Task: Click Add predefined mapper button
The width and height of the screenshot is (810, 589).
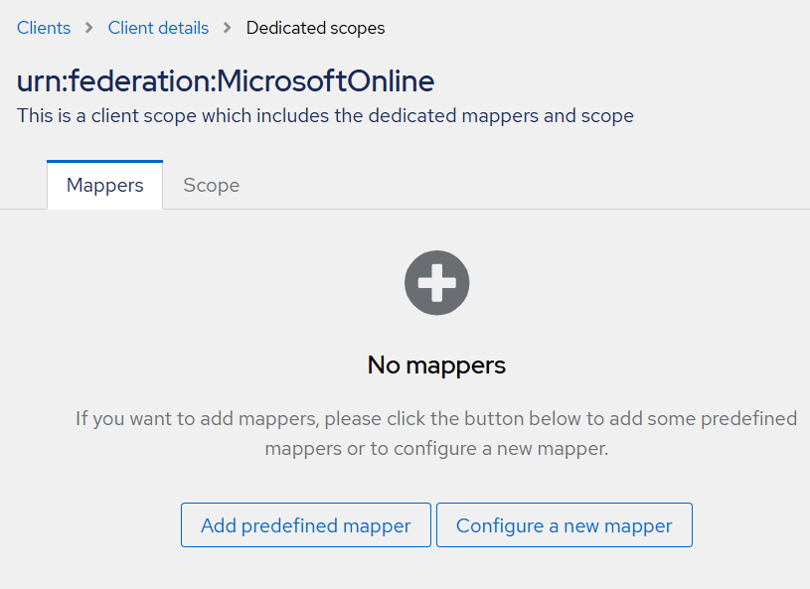Action: pyautogui.click(x=305, y=525)
